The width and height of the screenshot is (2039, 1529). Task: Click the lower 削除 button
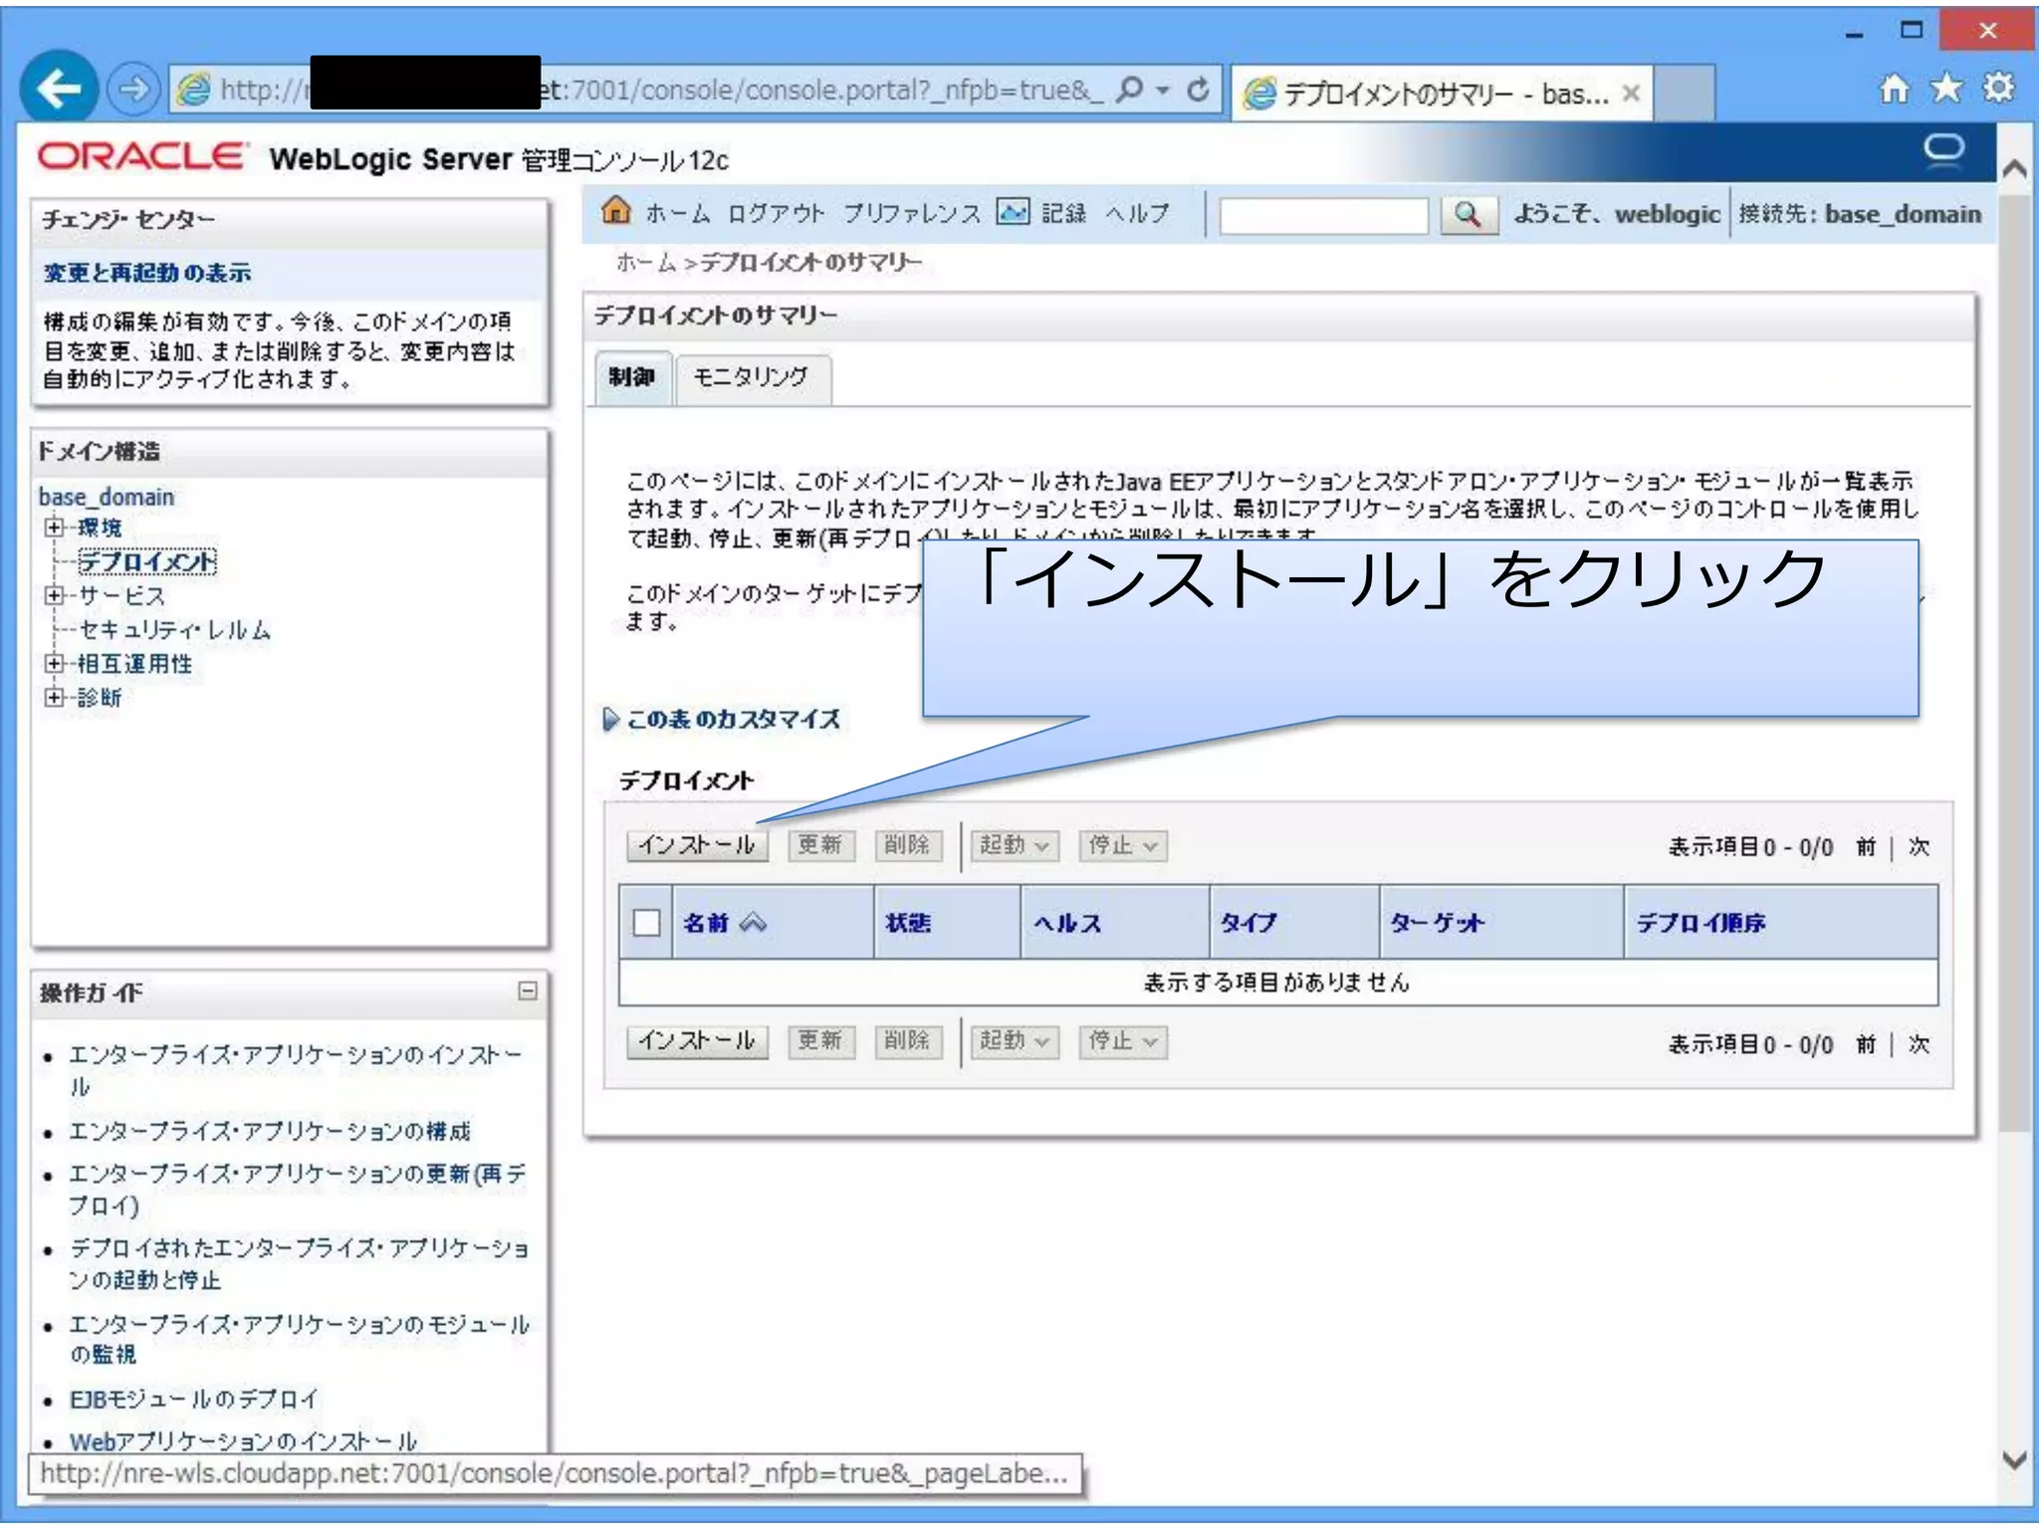pyautogui.click(x=908, y=1041)
